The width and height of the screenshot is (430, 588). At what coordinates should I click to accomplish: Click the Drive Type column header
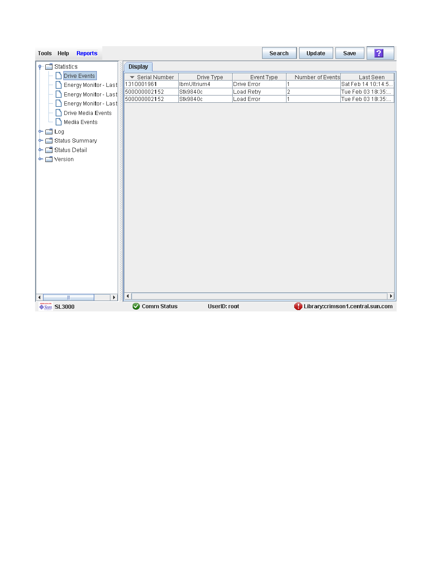[x=205, y=77]
